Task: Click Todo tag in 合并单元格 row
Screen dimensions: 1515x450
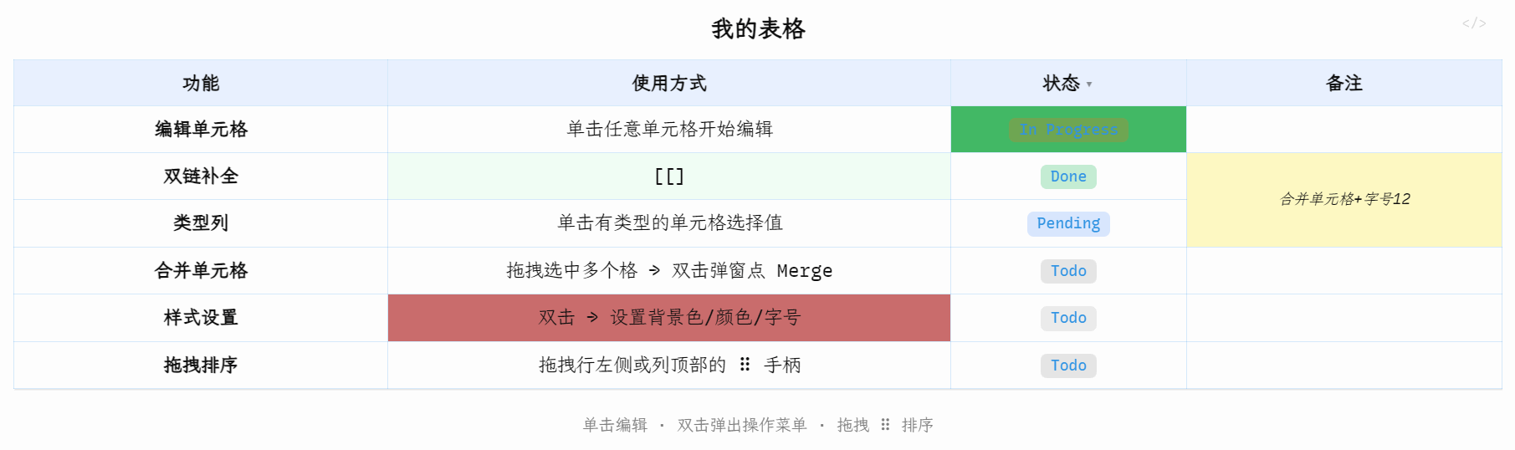Action: point(1068,271)
